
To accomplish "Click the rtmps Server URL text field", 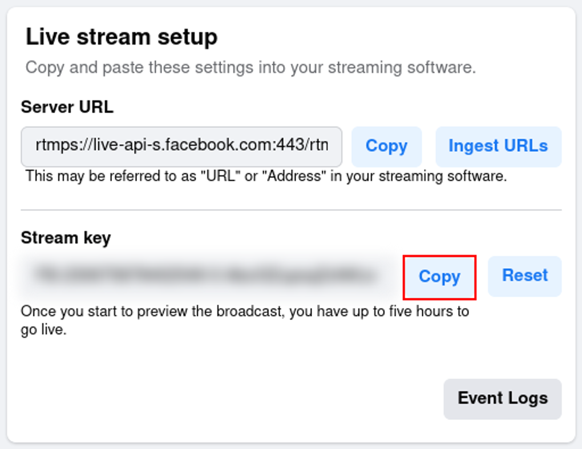I will coord(181,147).
